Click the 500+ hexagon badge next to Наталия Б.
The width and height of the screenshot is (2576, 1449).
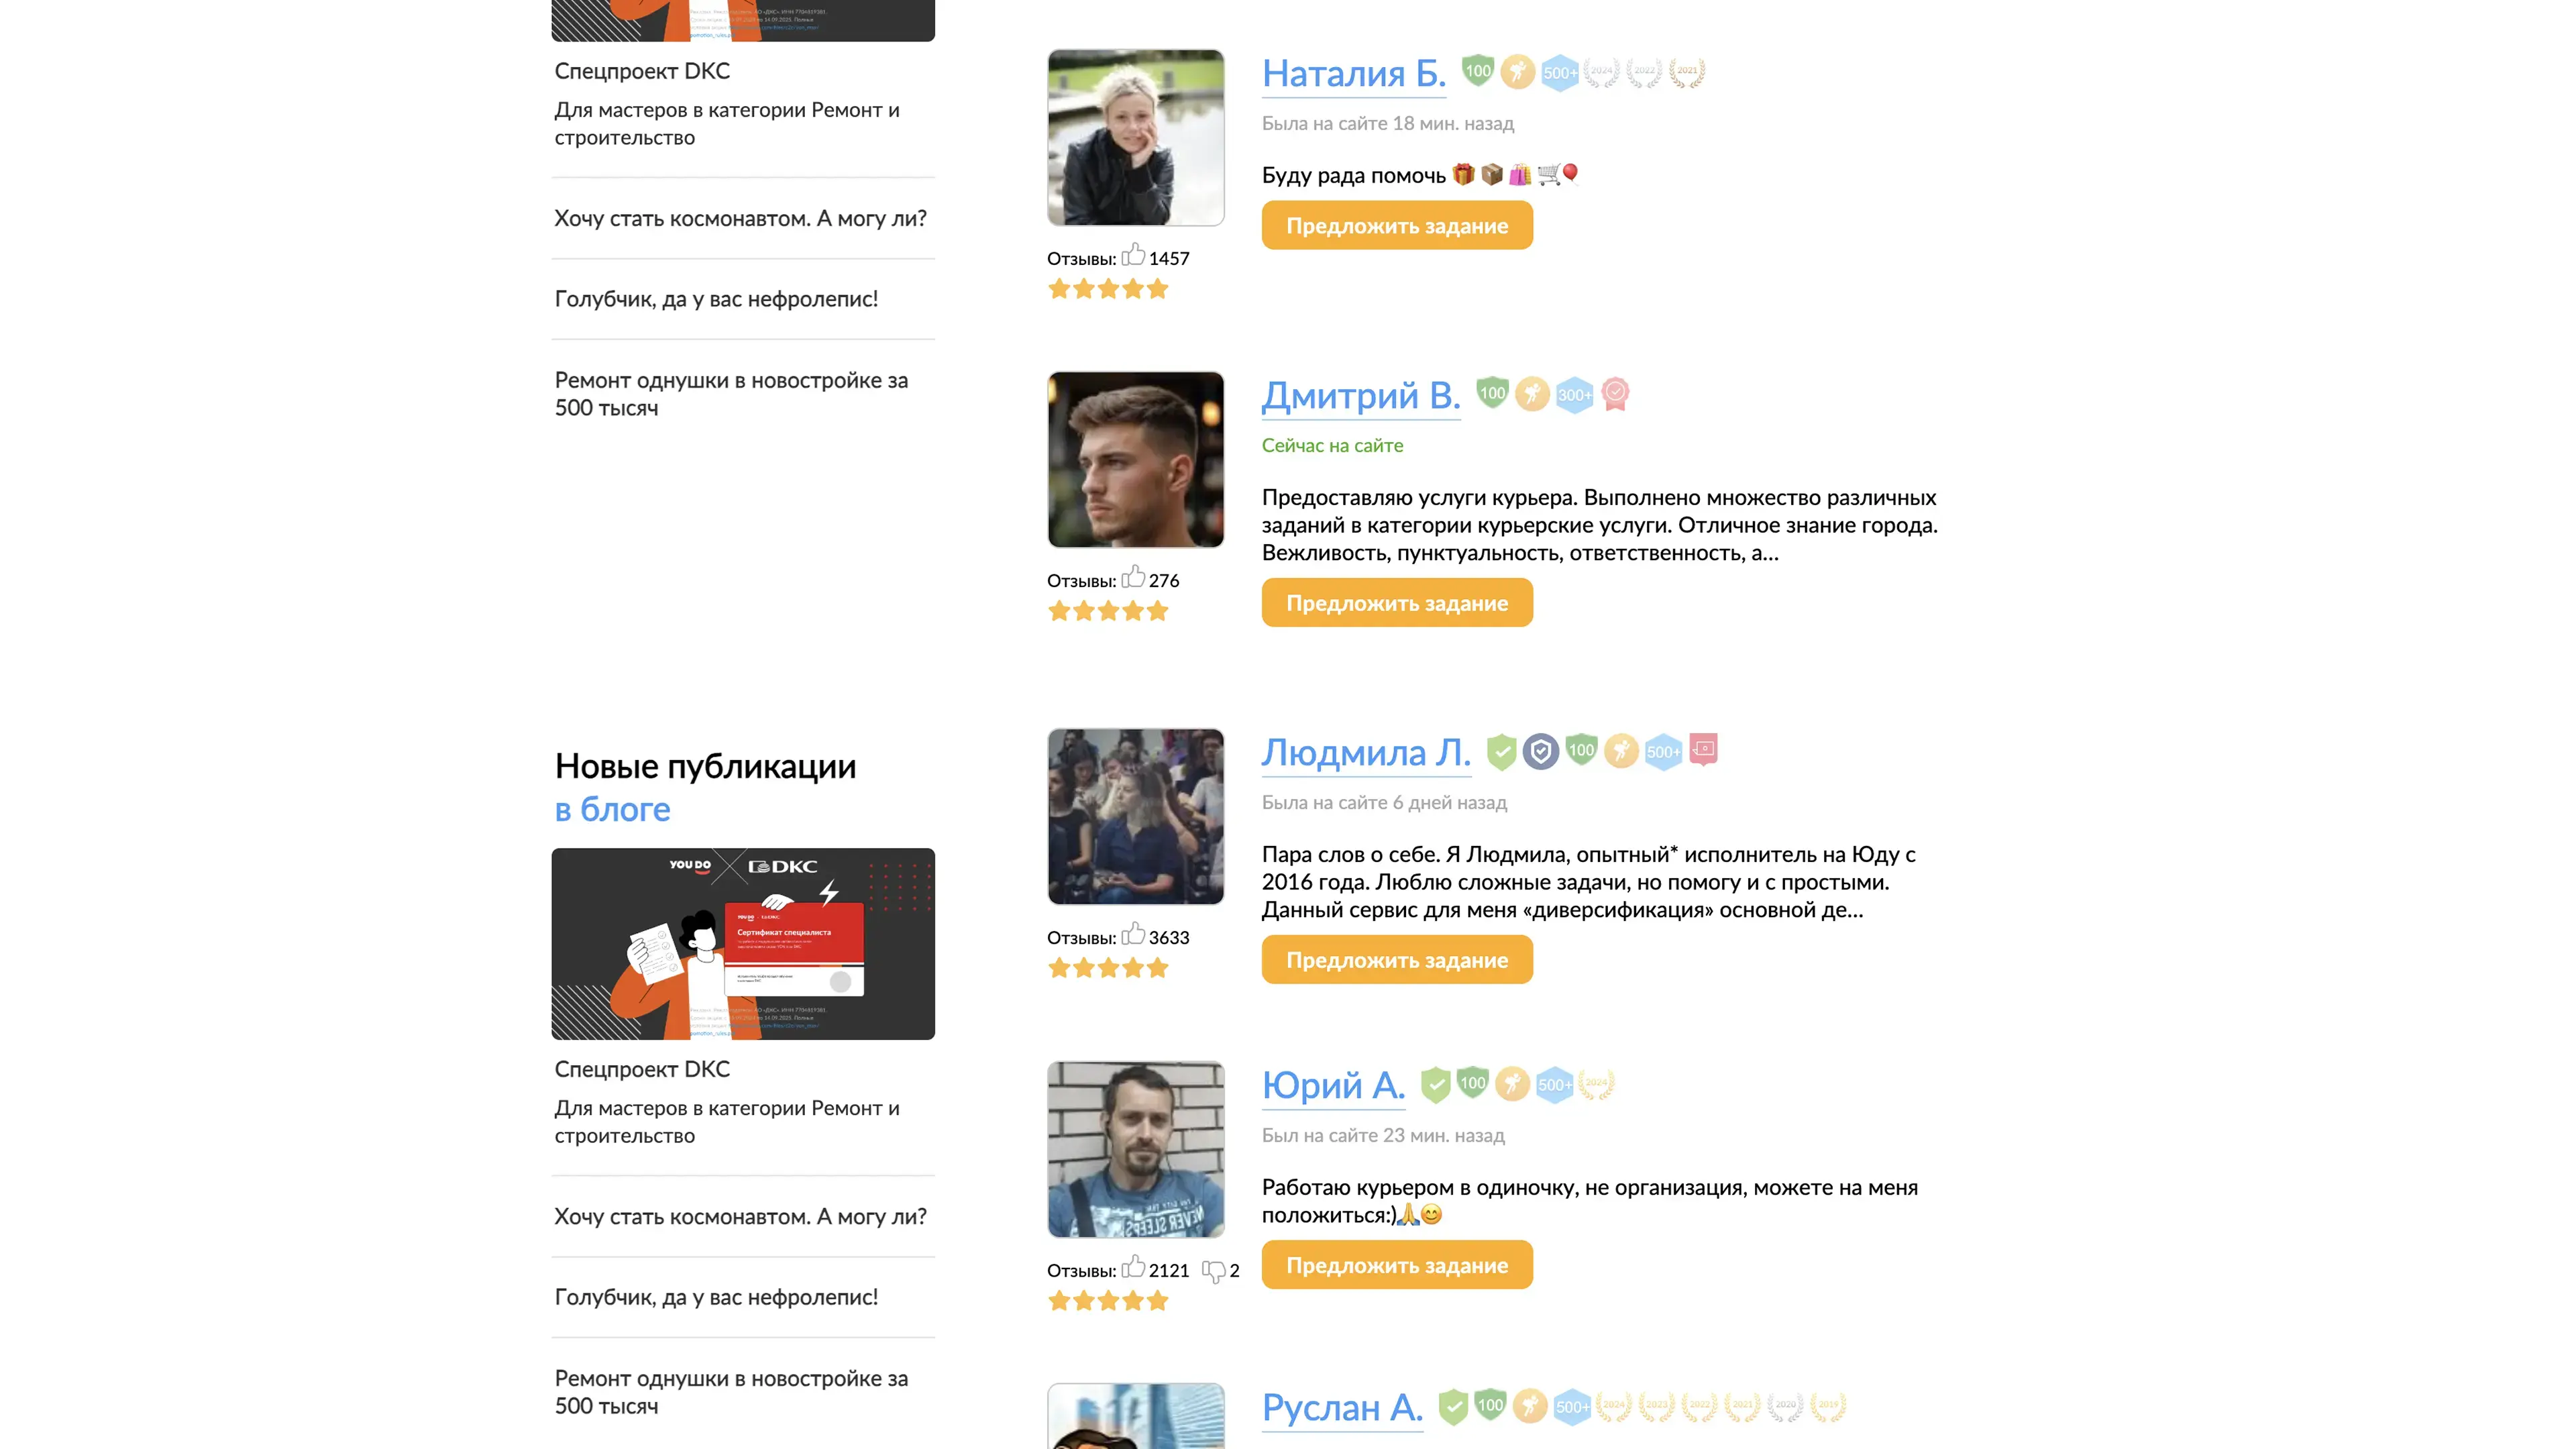tap(1559, 72)
